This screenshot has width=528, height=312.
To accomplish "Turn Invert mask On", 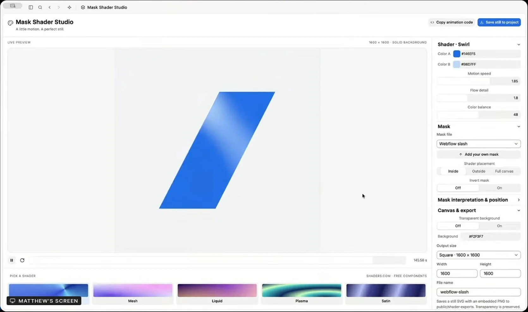I will pyautogui.click(x=499, y=188).
